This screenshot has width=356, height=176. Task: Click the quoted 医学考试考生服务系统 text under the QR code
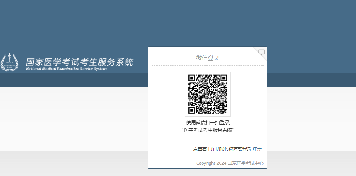[208, 130]
